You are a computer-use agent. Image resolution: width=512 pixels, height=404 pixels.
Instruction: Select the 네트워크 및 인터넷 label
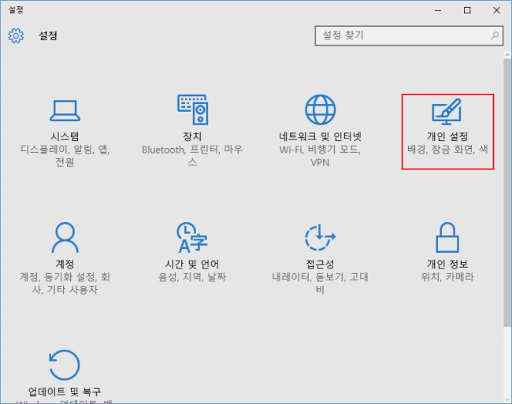(320, 136)
